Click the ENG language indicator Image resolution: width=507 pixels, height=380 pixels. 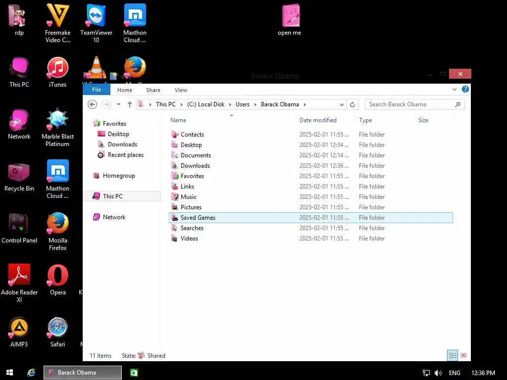click(x=455, y=373)
